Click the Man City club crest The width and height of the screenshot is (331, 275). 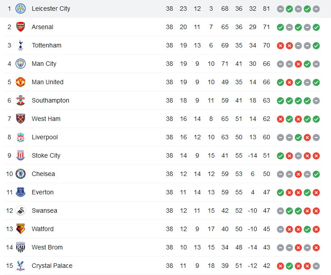[x=21, y=64]
